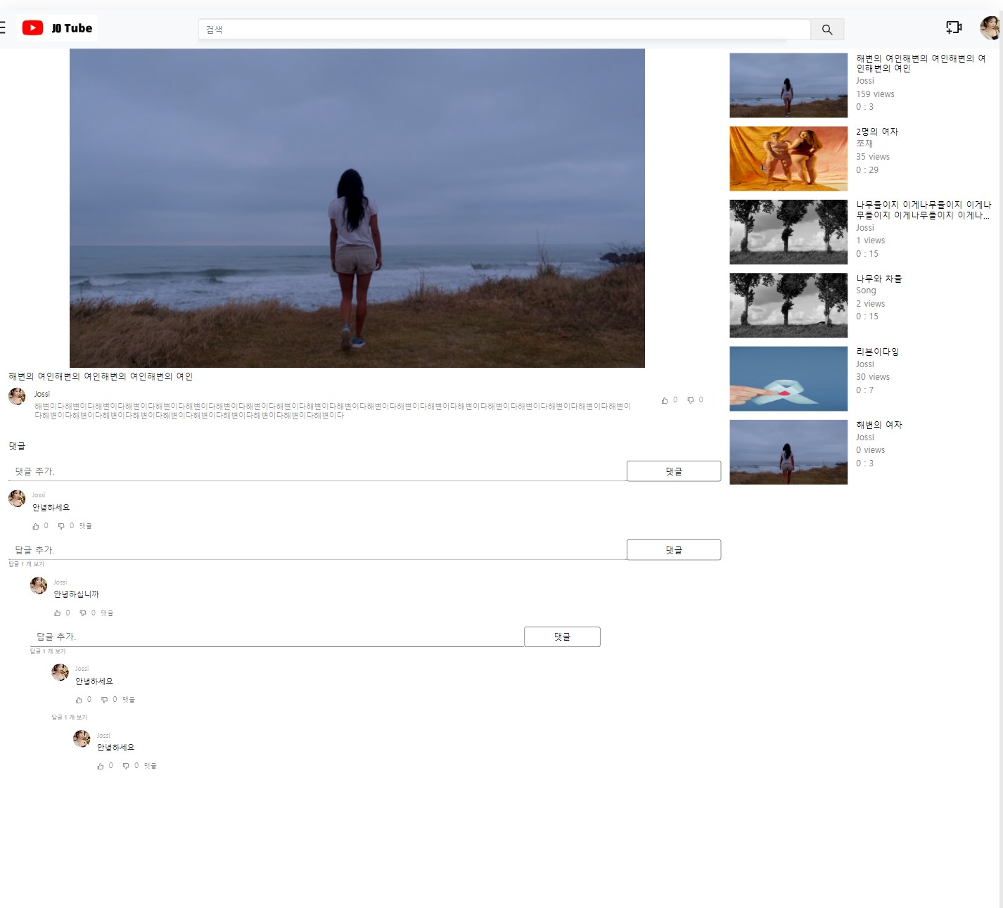The width and height of the screenshot is (1003, 908).
Task: Open the '2명의 여자' video thumbnail
Action: pyautogui.click(x=788, y=158)
